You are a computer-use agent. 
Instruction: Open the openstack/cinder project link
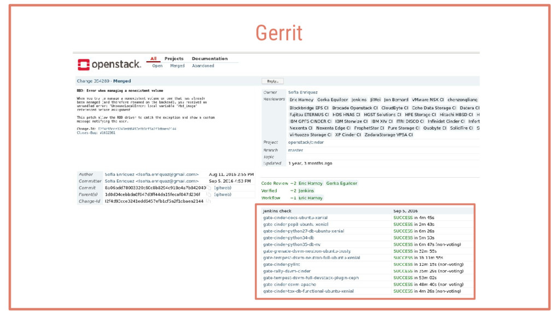(x=306, y=142)
